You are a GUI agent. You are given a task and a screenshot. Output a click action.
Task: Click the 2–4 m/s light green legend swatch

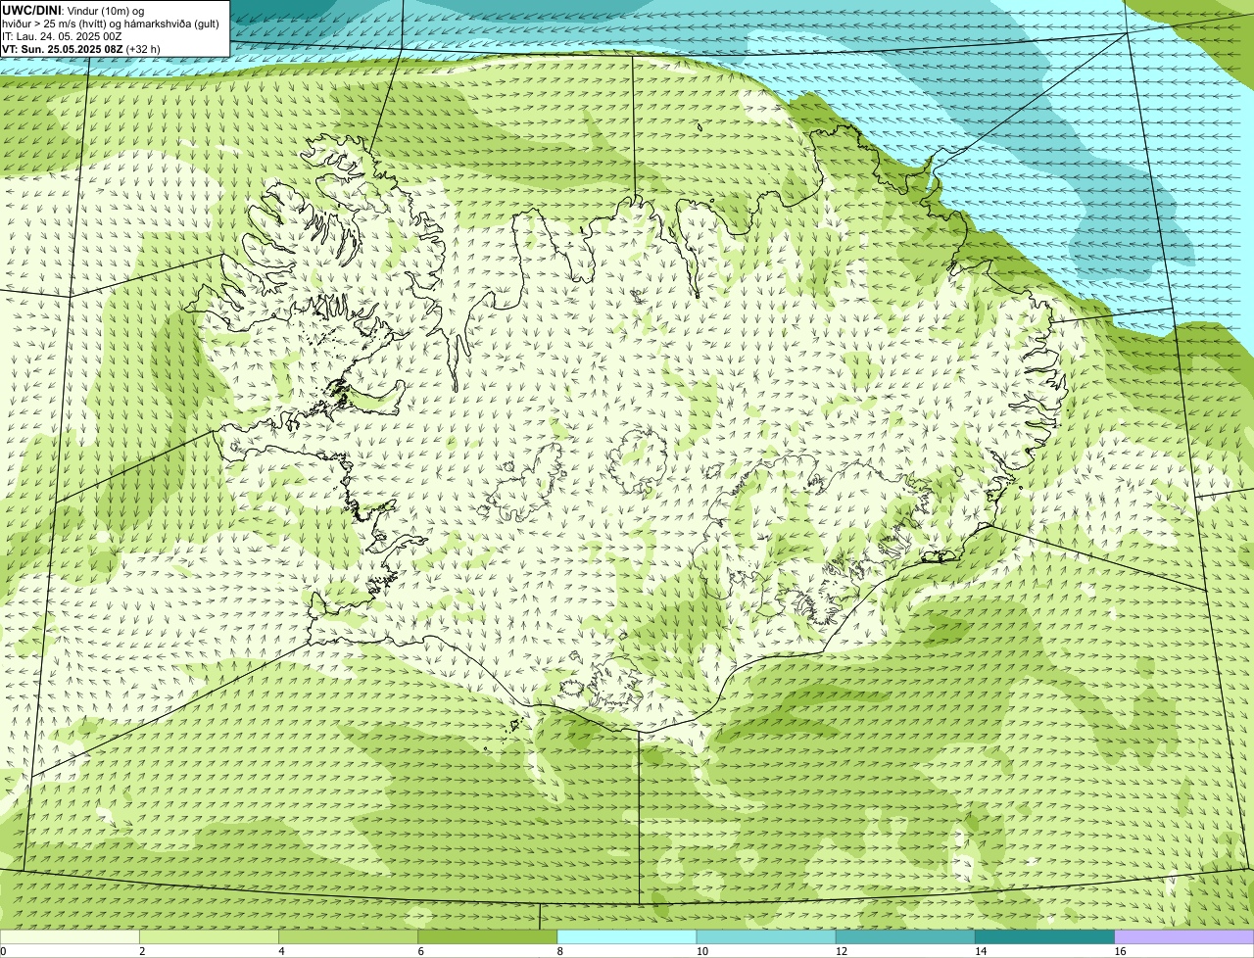(x=210, y=937)
